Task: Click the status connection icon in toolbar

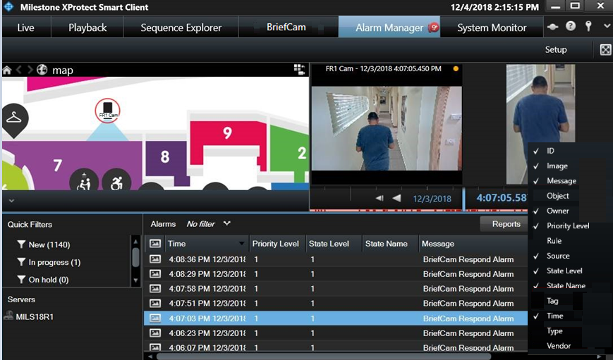Action: point(552,27)
